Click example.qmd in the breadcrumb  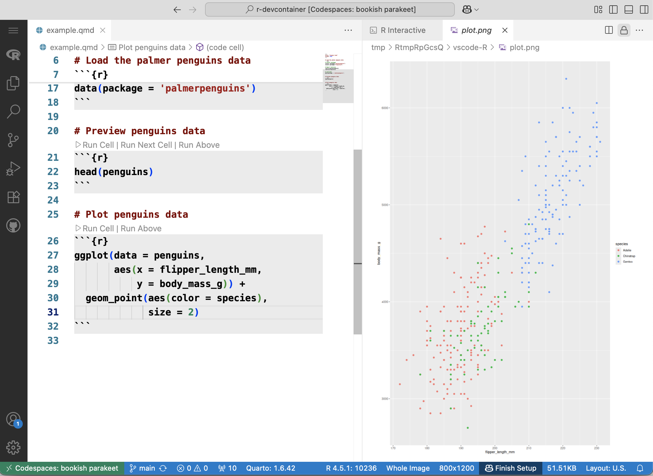(74, 47)
